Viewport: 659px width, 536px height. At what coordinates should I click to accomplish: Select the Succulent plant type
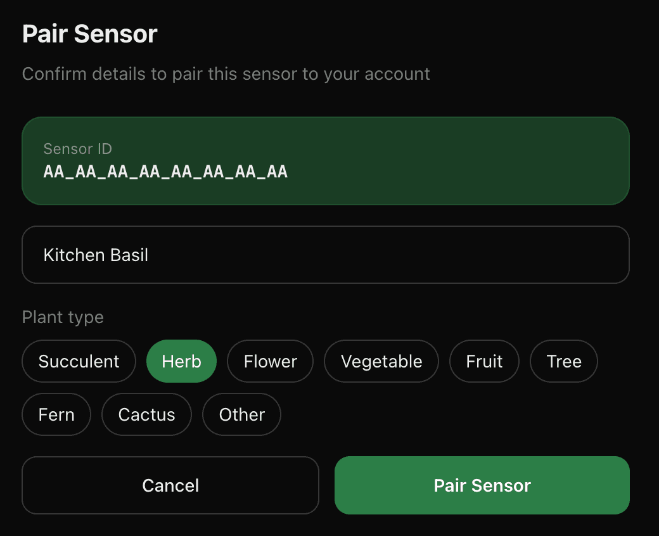(79, 361)
